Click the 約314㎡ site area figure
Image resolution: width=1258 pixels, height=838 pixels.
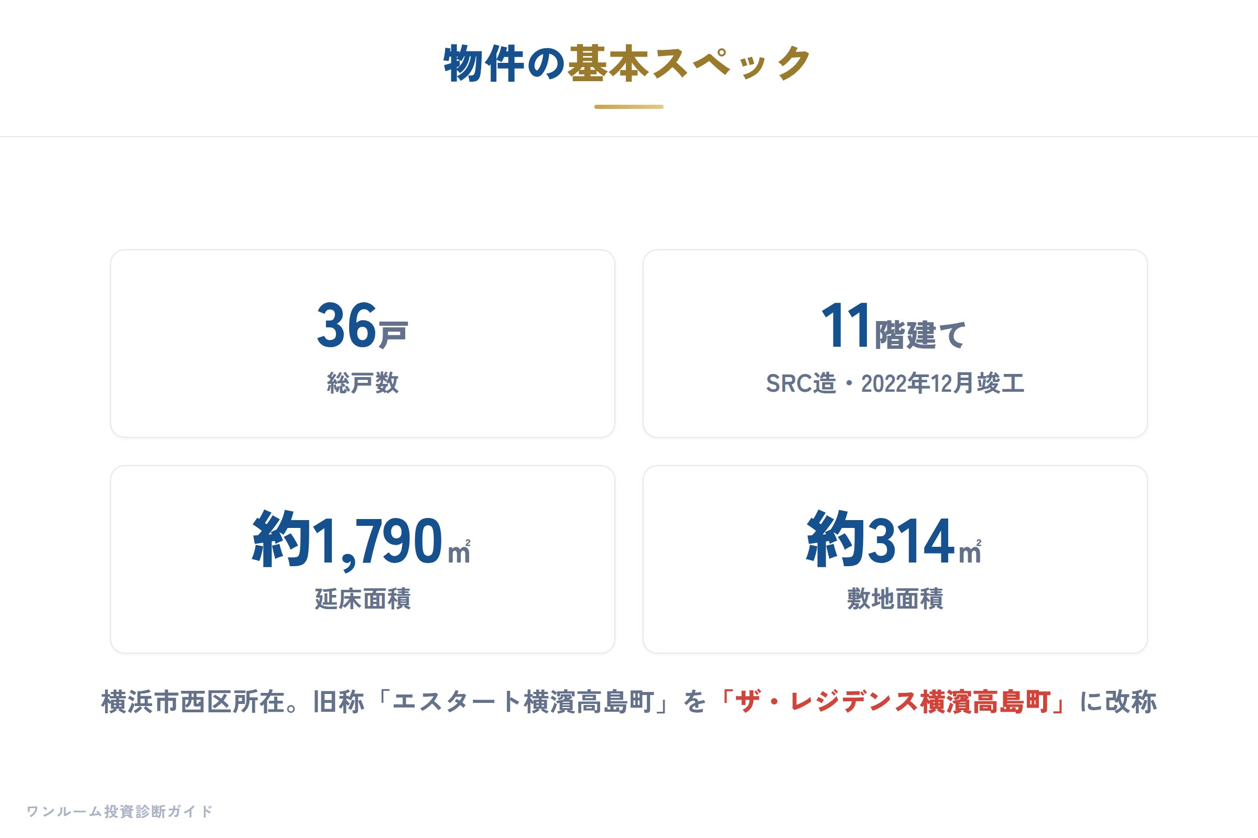coord(894,539)
